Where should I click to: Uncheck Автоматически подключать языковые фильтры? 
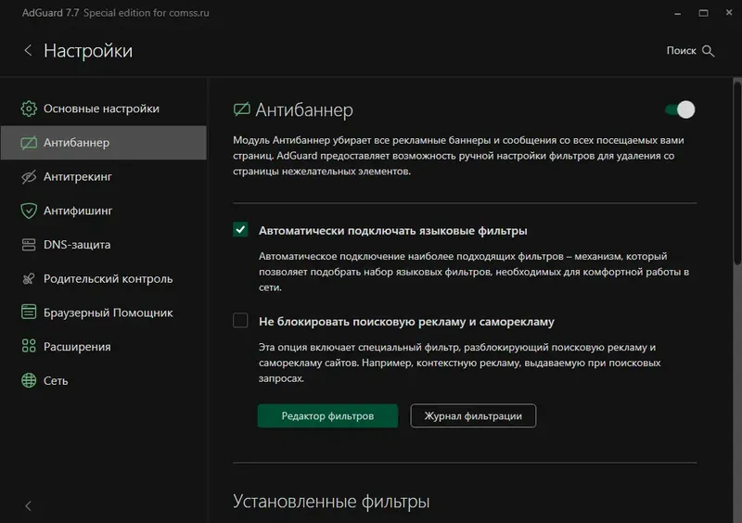click(240, 230)
